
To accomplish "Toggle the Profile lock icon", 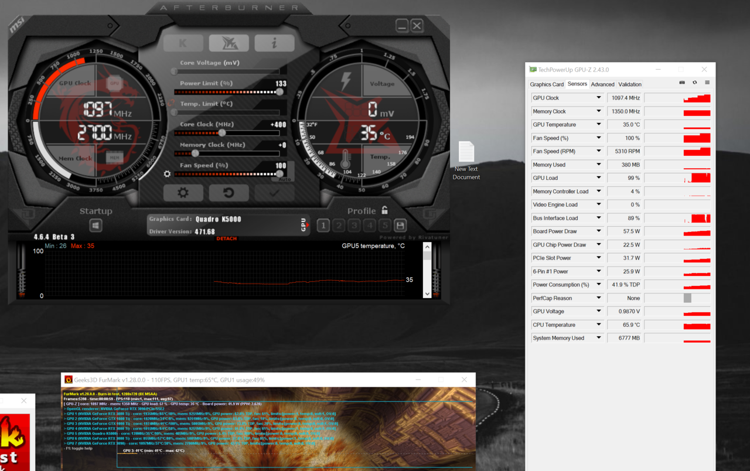I will coord(384,210).
